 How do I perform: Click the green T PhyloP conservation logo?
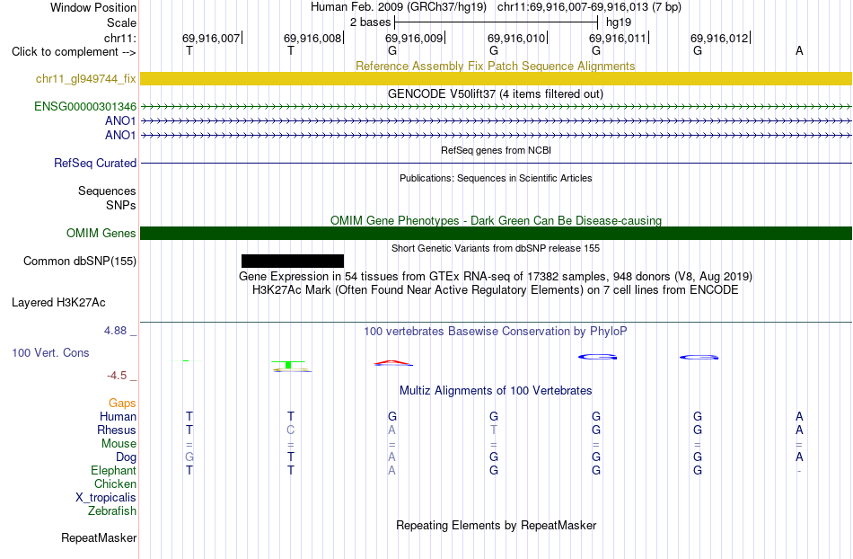pos(288,364)
